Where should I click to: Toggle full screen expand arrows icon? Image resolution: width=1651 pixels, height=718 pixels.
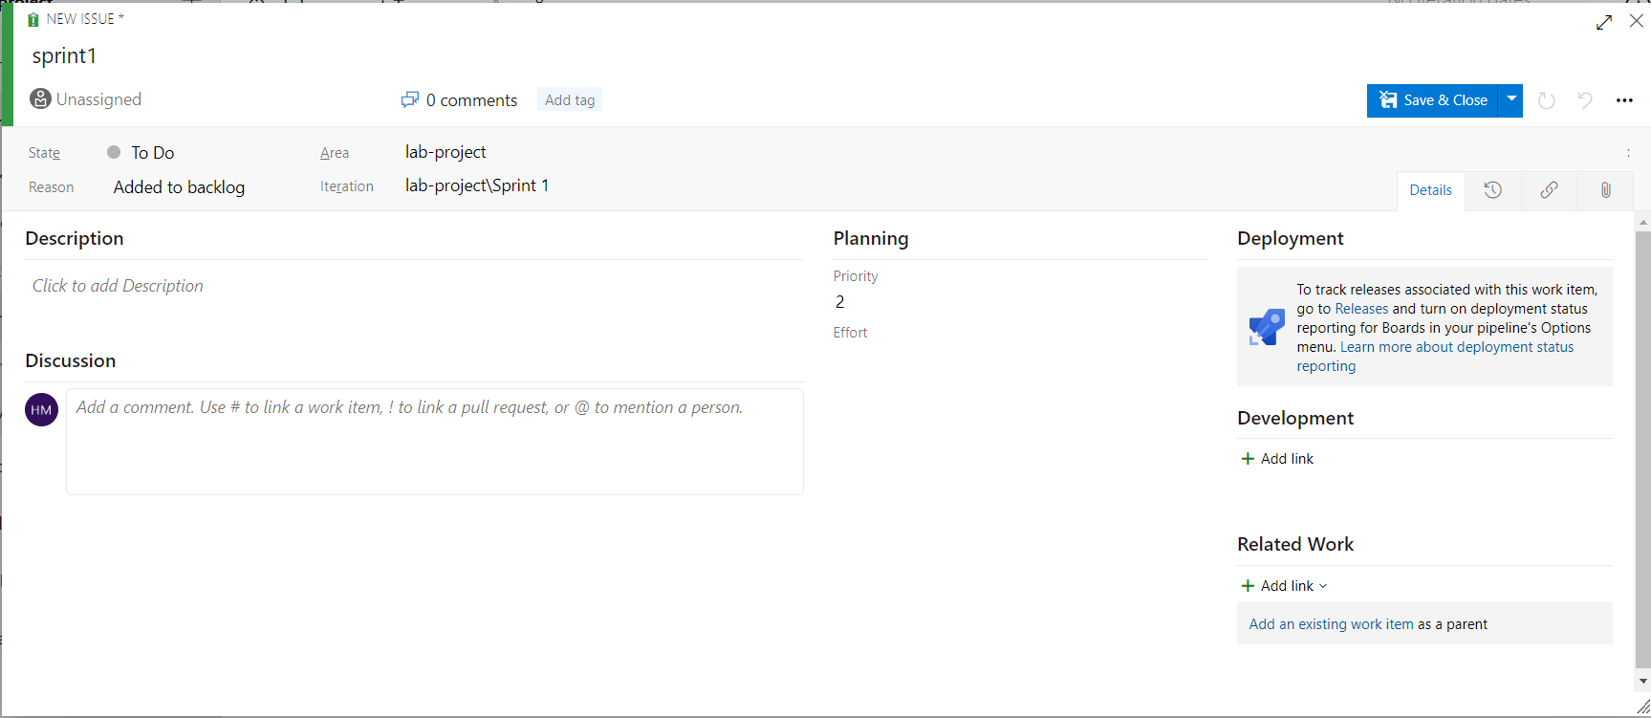[x=1604, y=22]
